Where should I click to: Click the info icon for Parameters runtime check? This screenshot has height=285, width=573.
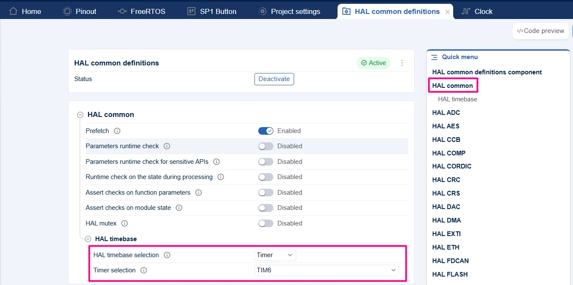click(x=167, y=146)
